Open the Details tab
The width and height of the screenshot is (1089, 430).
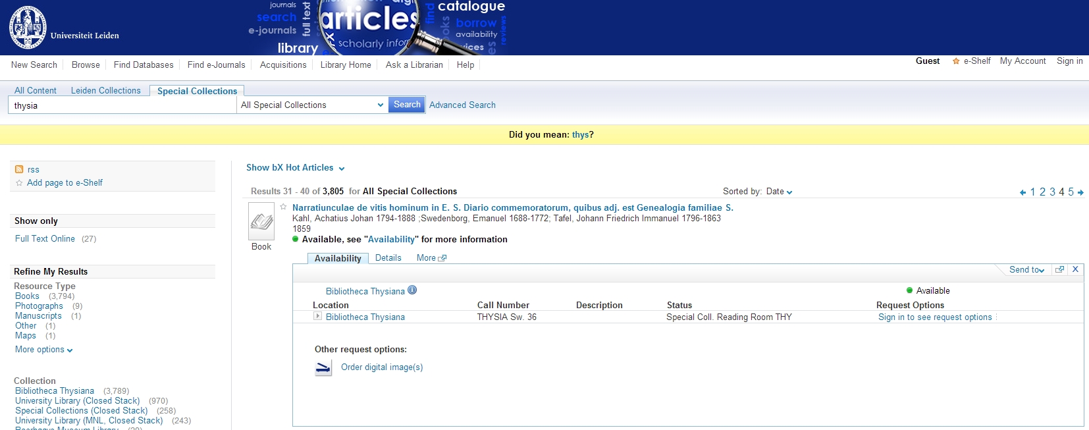(x=388, y=258)
